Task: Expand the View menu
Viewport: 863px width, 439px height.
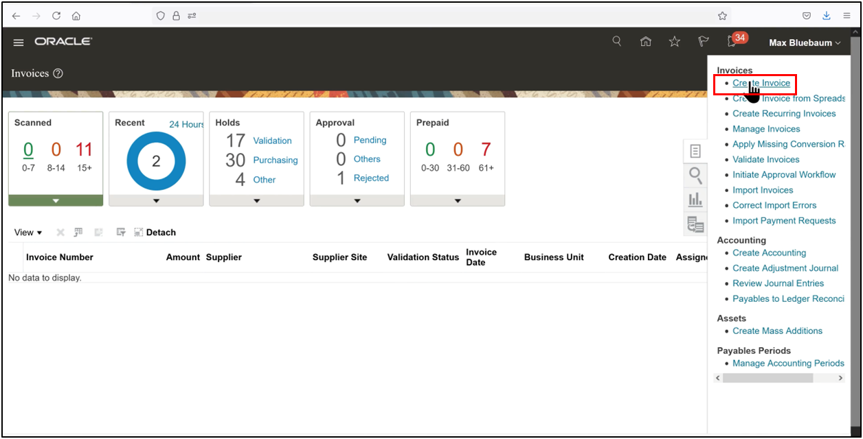Action: tap(27, 232)
